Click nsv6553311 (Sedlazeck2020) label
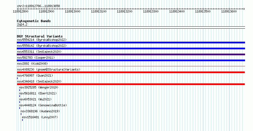The image size is (253, 131). tap(39, 52)
